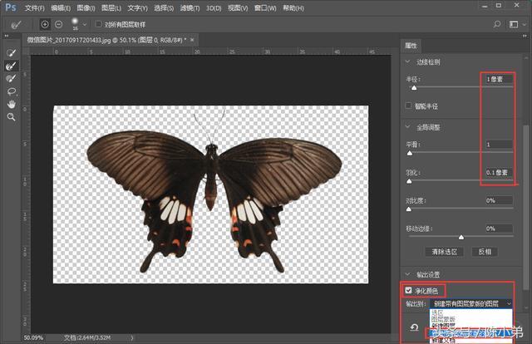Select the Zoom magnifier tool
The image size is (532, 344).
(x=11, y=117)
